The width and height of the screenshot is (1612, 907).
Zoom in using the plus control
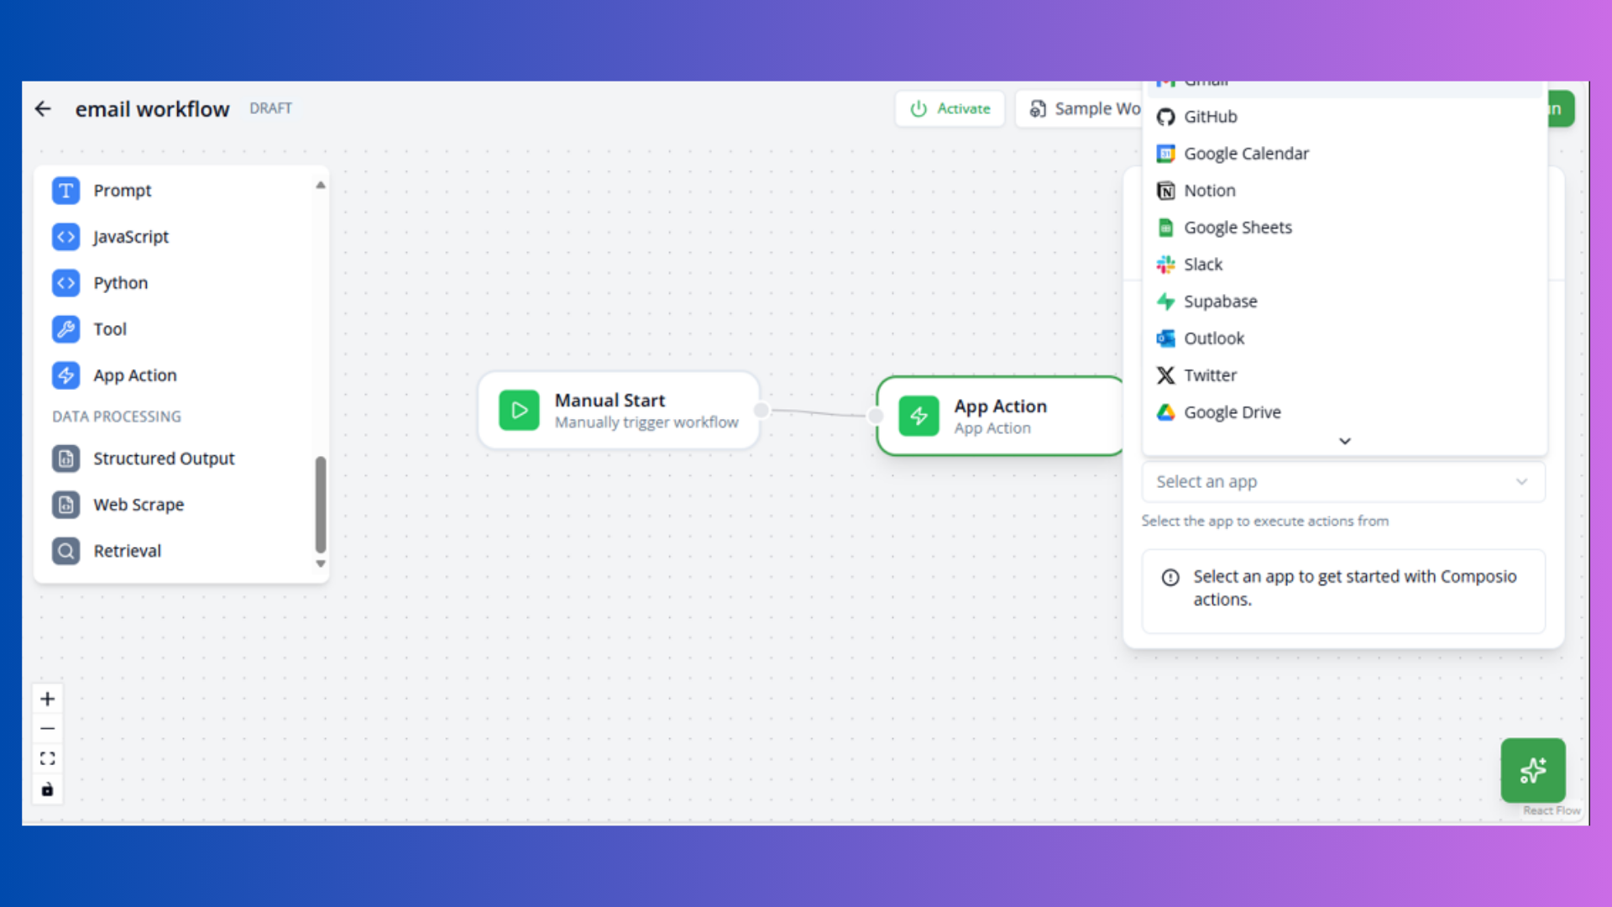(x=47, y=698)
